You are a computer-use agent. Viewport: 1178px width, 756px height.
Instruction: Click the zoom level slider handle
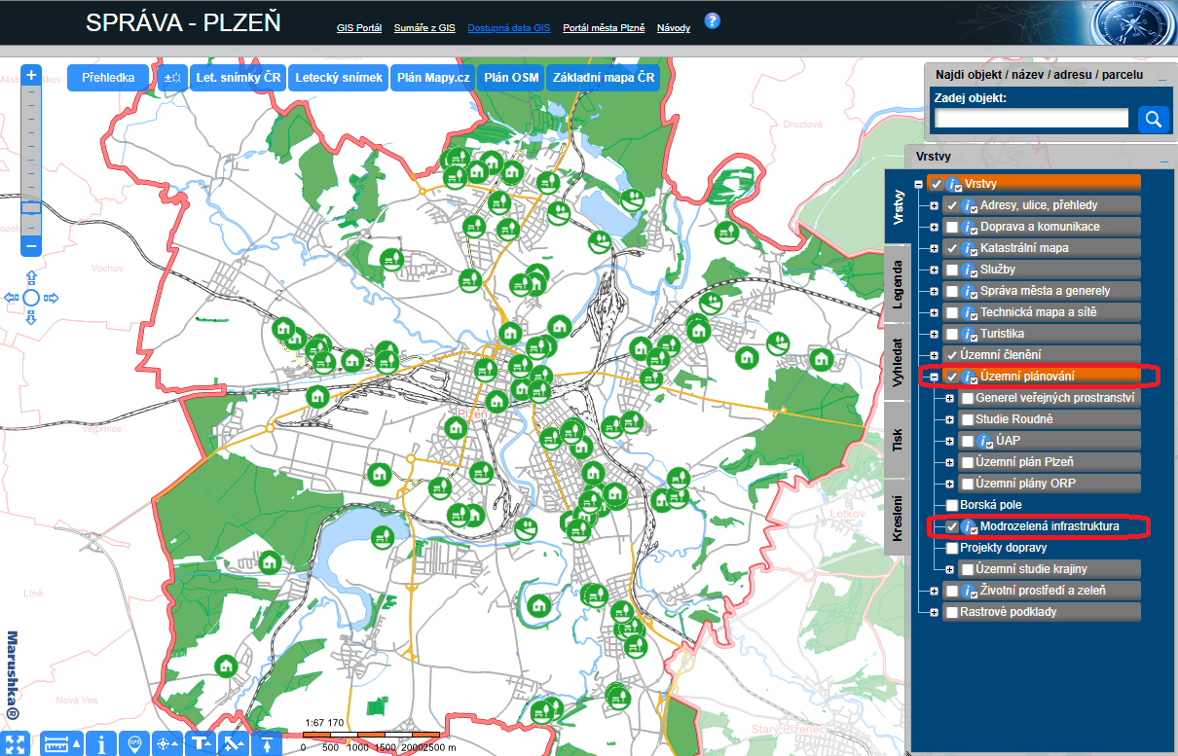tap(31, 207)
